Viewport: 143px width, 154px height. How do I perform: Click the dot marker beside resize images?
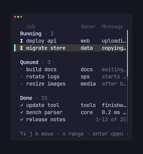point(22,84)
